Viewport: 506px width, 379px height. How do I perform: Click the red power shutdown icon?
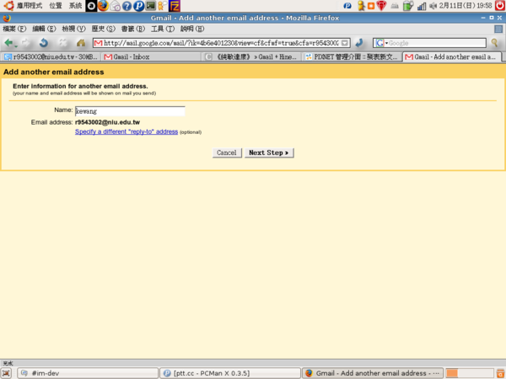coord(500,6)
